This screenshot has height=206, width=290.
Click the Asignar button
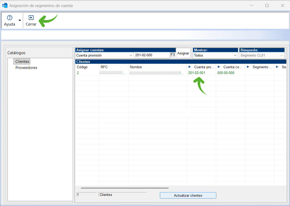point(183,53)
